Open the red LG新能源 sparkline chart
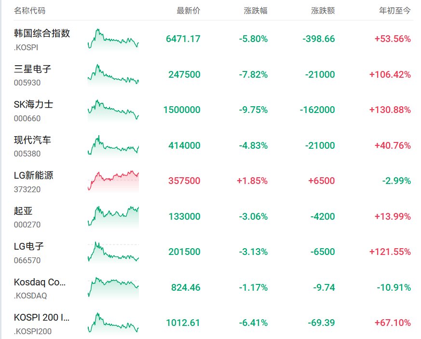Image resolution: width=421 pixels, height=339 pixels. coord(113,181)
